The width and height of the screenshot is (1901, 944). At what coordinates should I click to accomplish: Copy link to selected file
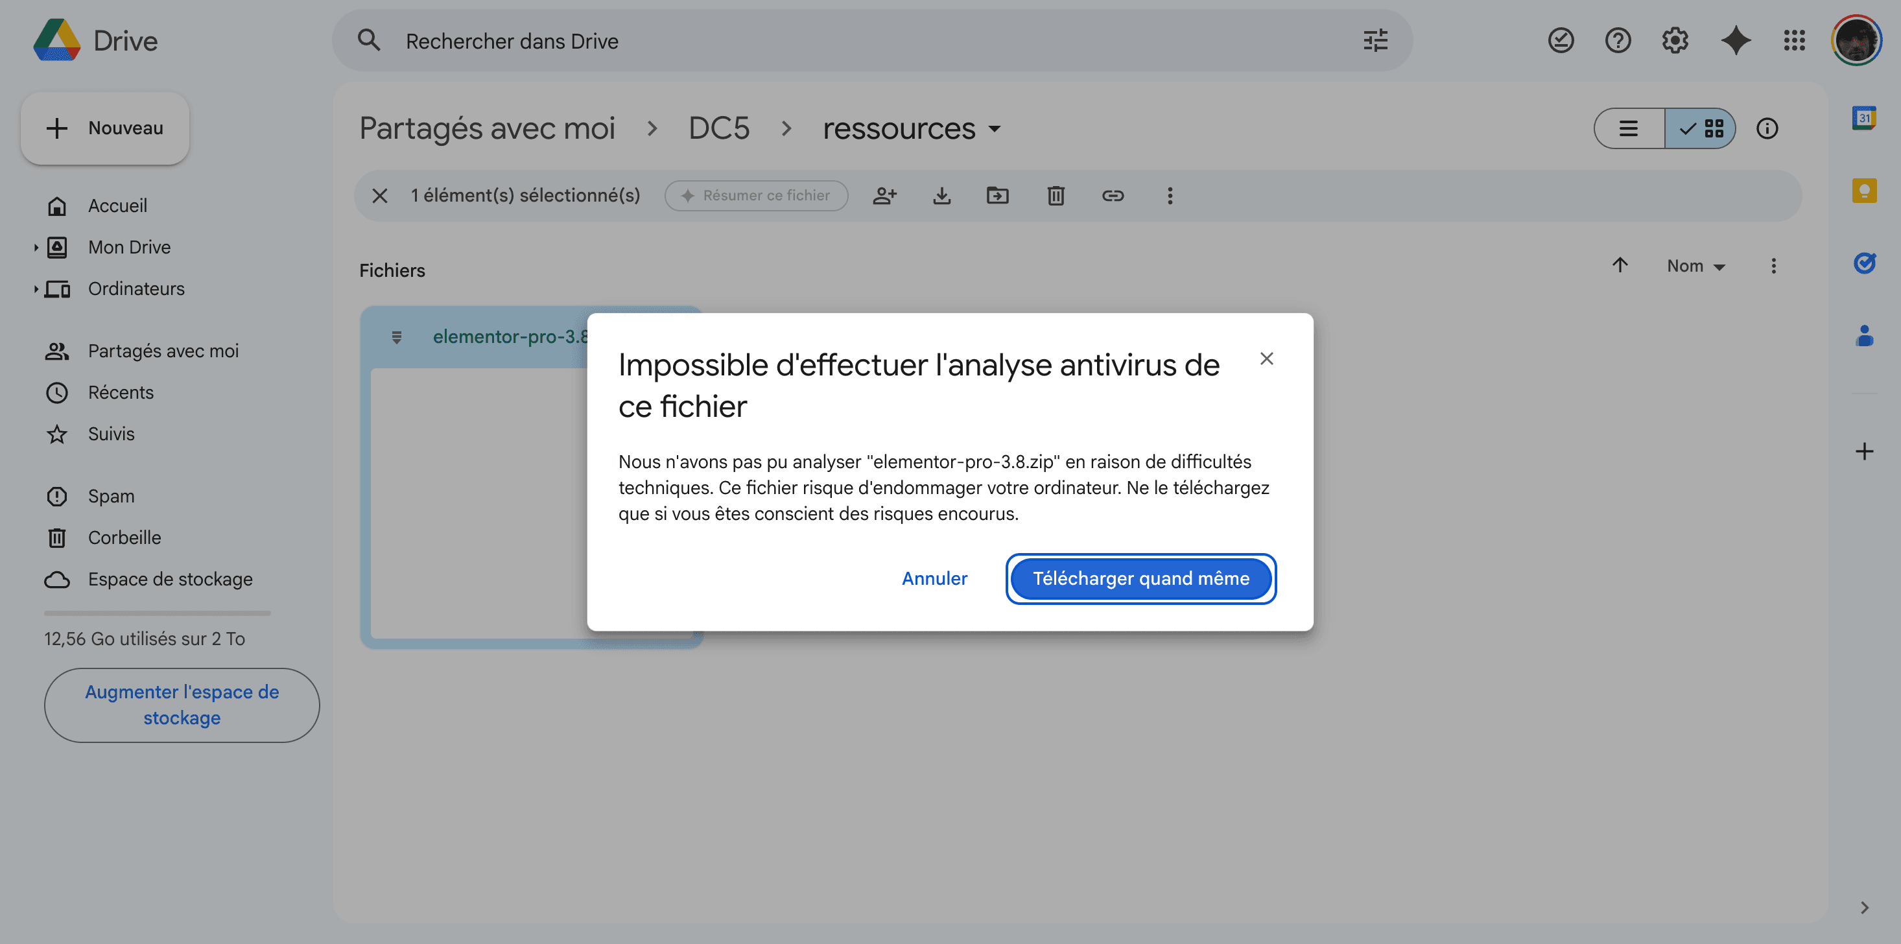[1113, 196]
